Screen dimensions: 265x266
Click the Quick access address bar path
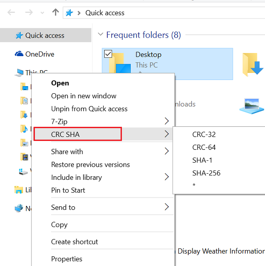coord(105,13)
